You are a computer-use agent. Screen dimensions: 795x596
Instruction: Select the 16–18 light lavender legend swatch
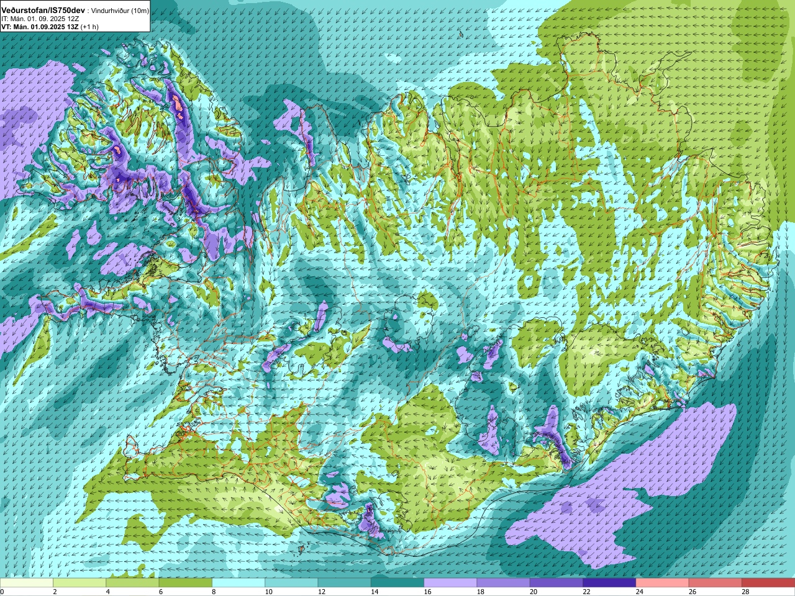click(450, 583)
